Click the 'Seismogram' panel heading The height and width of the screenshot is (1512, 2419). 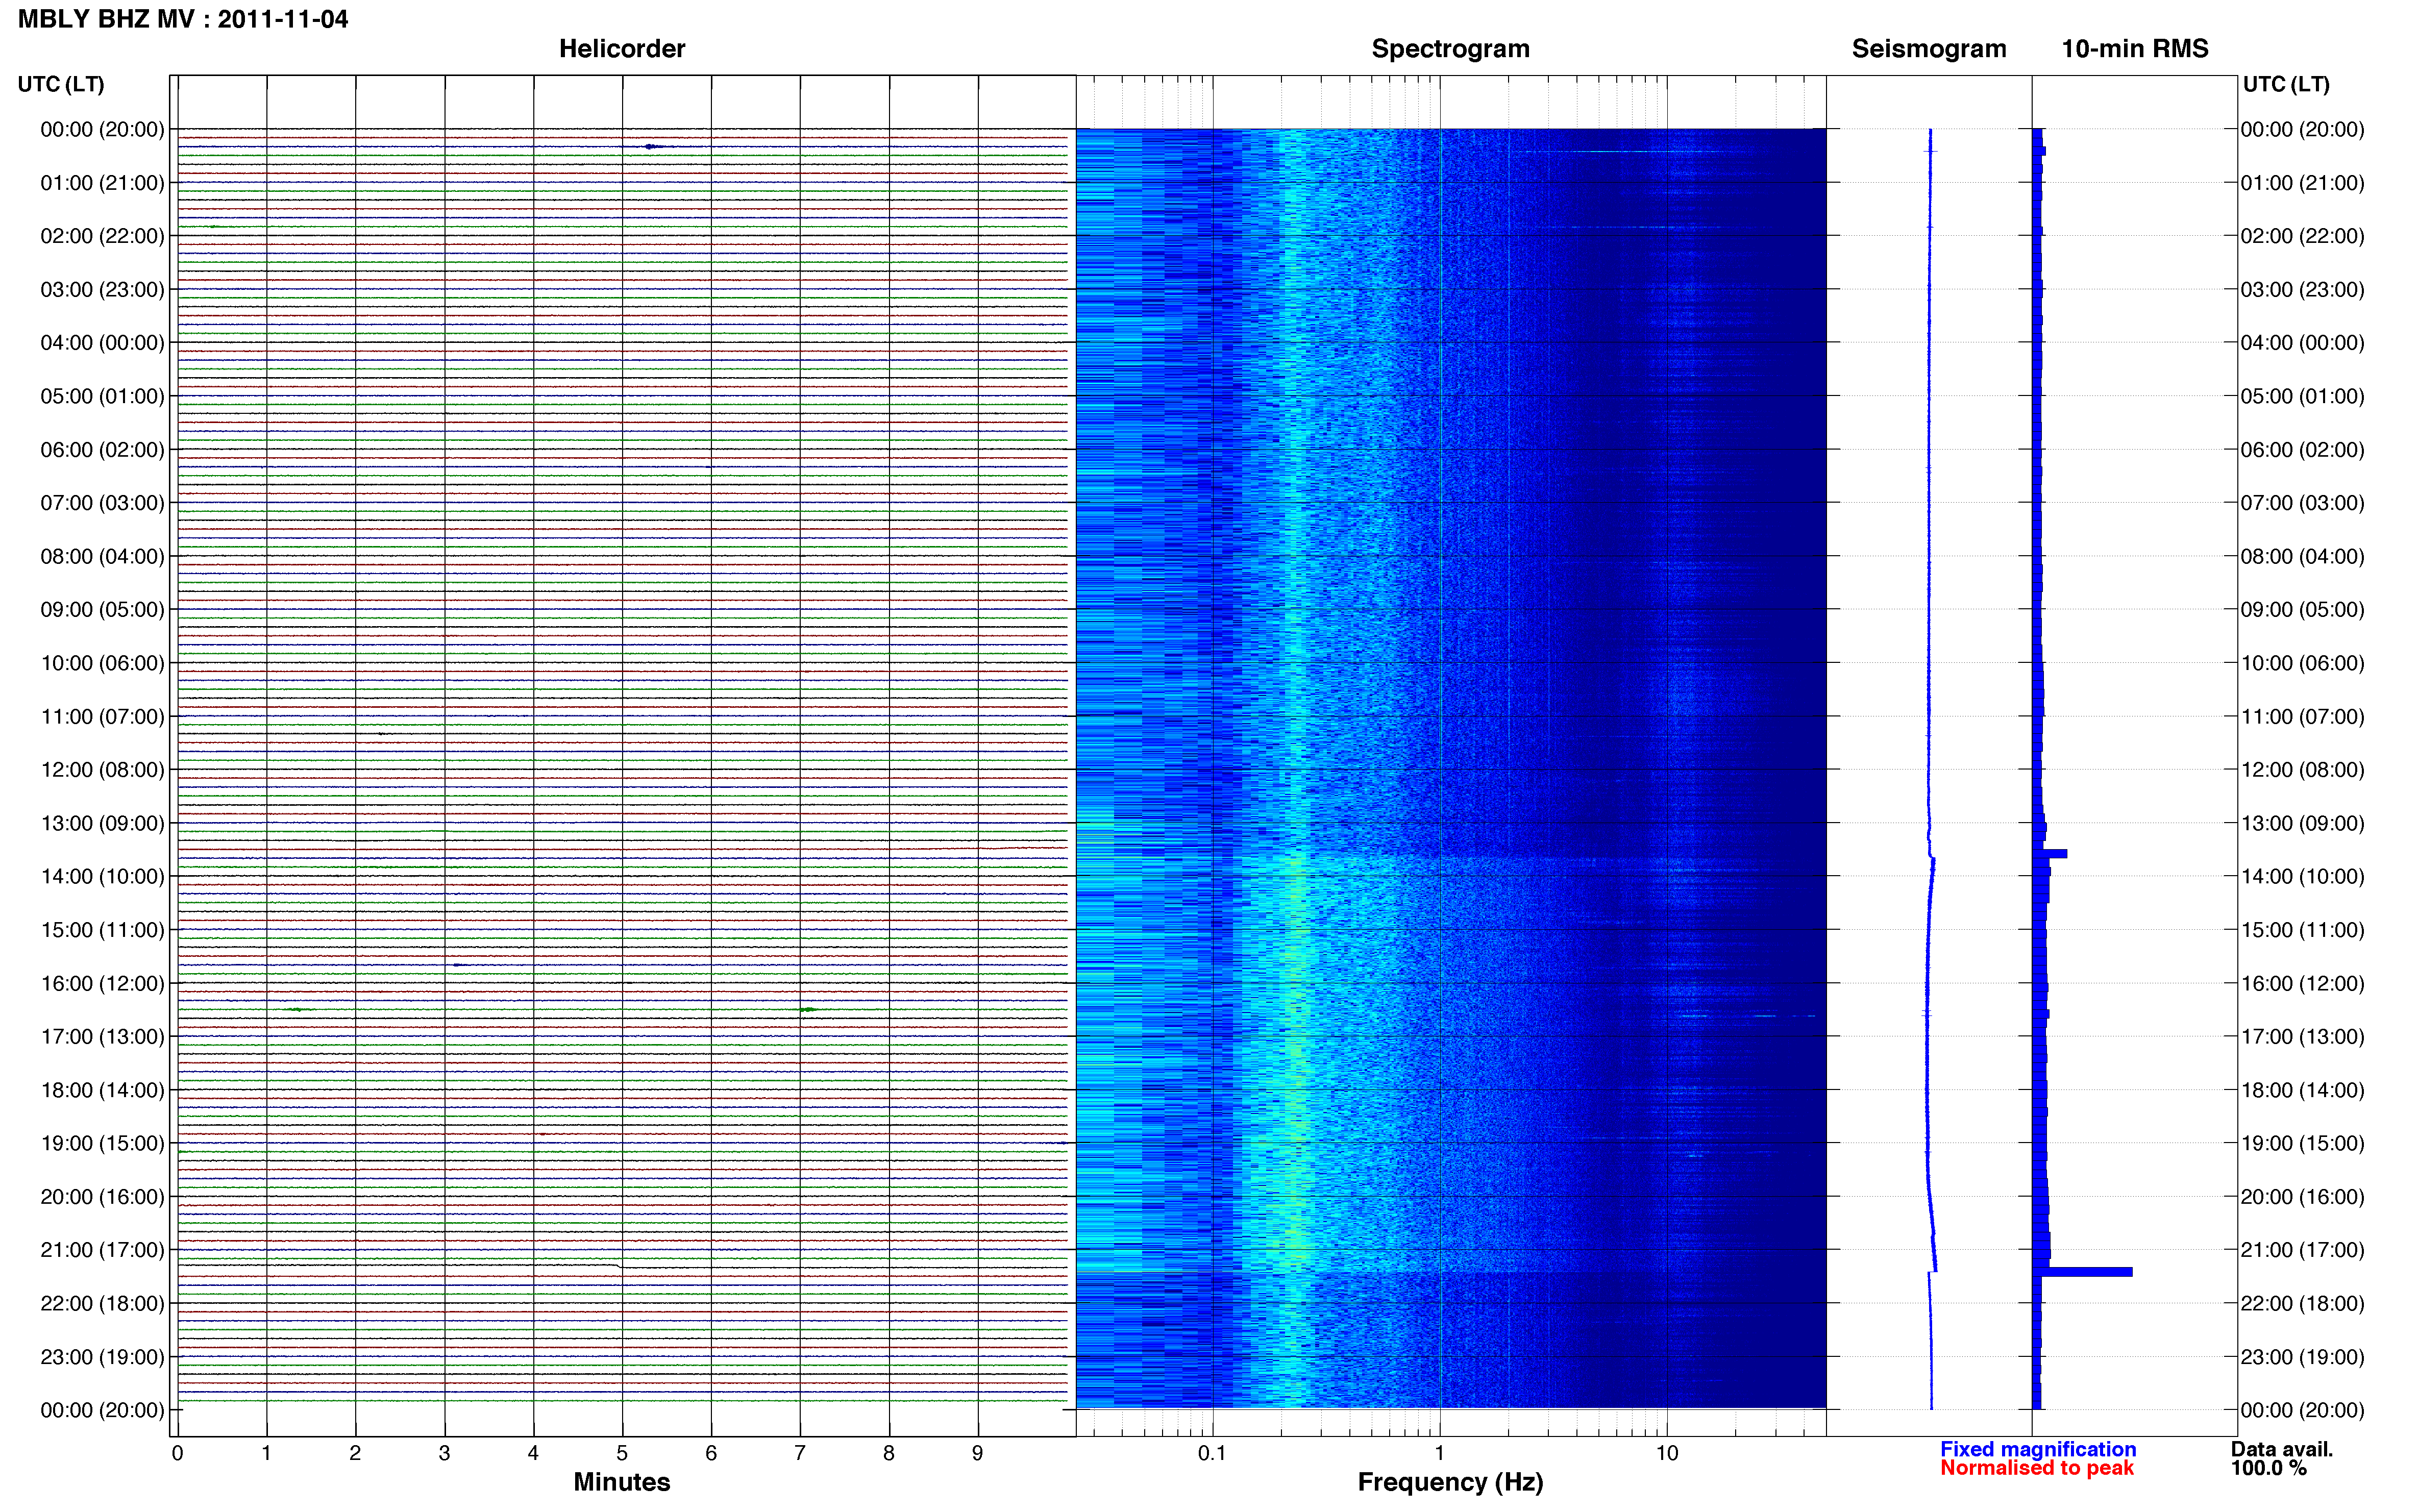pos(1929,49)
